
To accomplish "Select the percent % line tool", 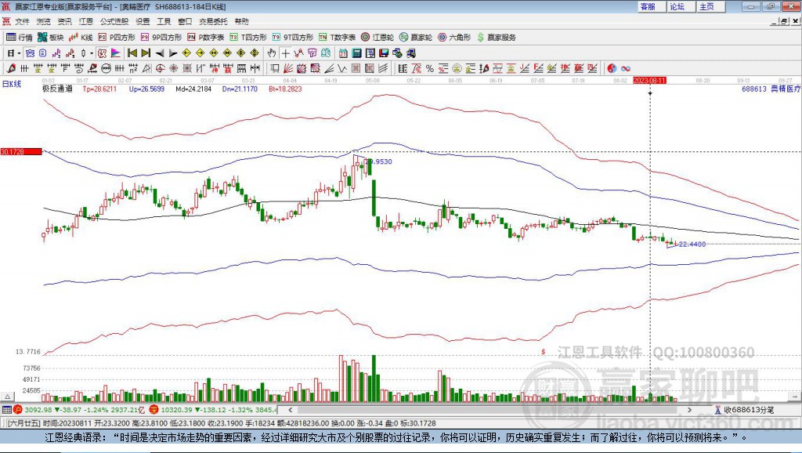I will click(x=430, y=68).
